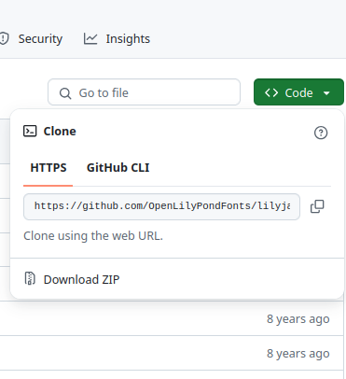This screenshot has height=379, width=346.
Task: Click the Insights graph icon
Action: [x=90, y=39]
